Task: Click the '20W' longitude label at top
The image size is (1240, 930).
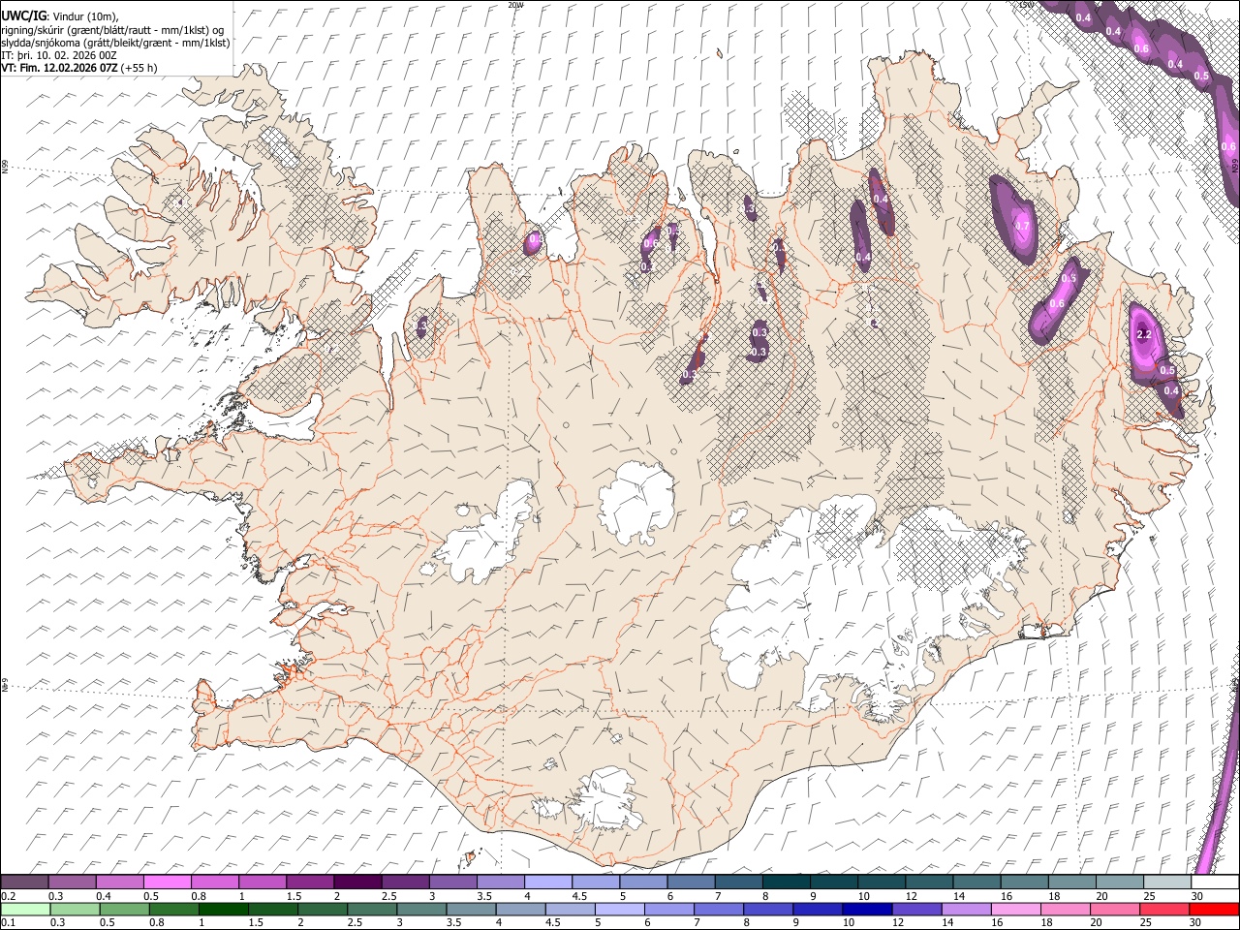Action: click(515, 5)
